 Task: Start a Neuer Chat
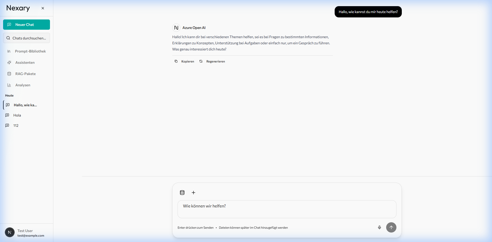click(26, 25)
